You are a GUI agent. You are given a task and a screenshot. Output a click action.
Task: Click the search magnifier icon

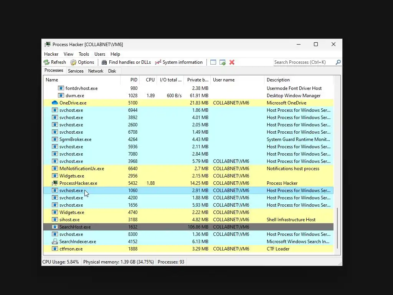(338, 62)
